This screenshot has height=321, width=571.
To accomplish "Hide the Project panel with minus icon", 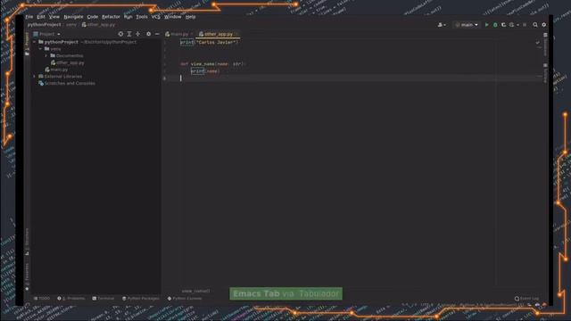I will pyautogui.click(x=157, y=34).
